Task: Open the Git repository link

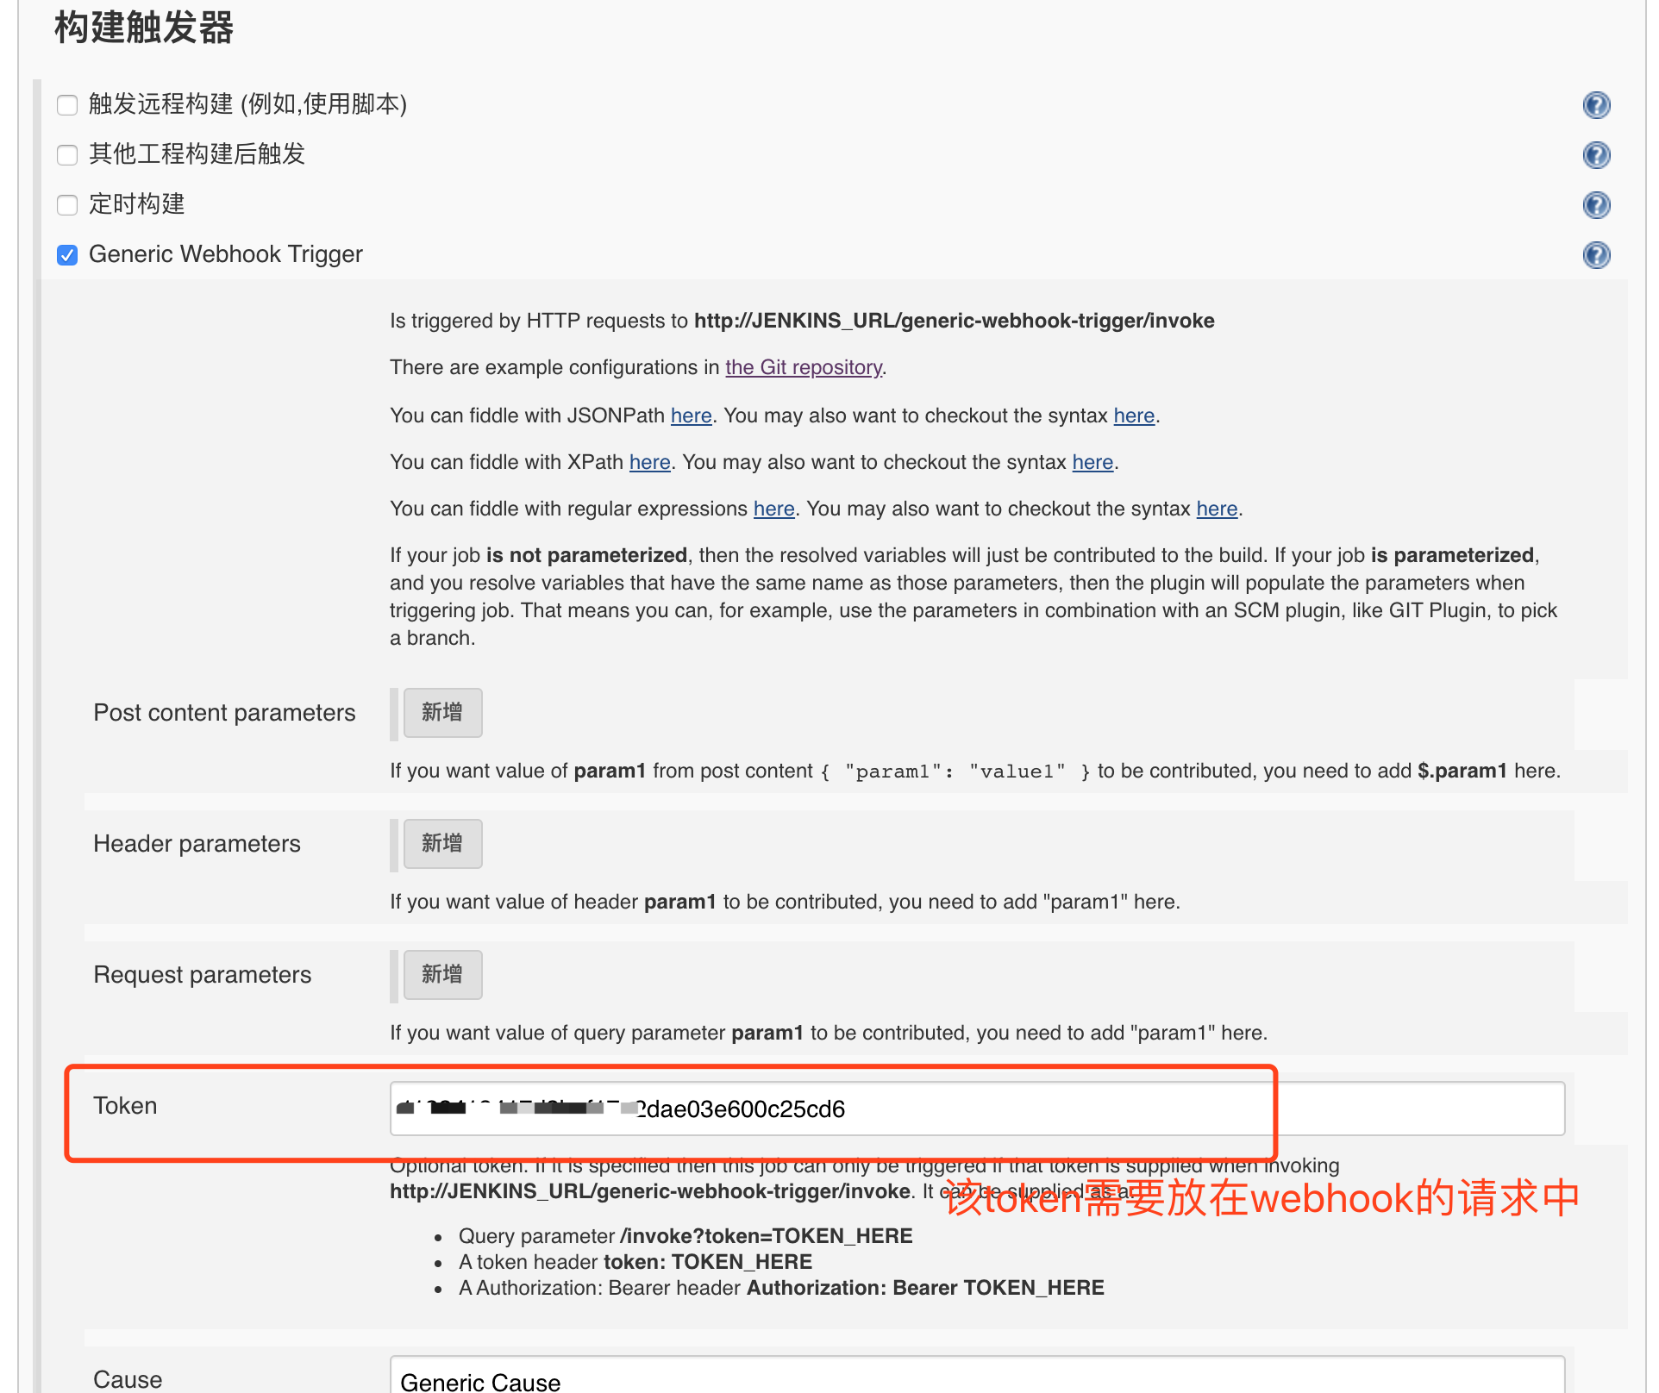Action: [x=803, y=368]
